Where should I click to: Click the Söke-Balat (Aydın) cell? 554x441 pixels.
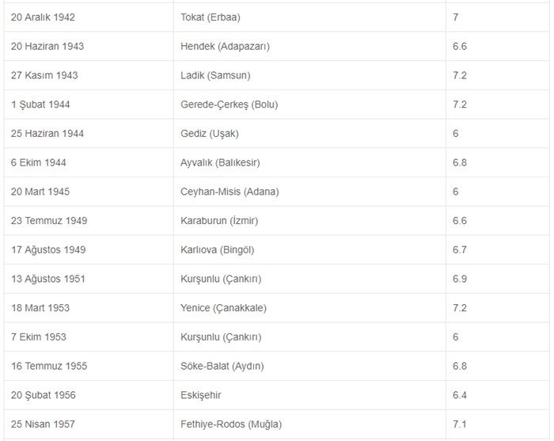(222, 366)
